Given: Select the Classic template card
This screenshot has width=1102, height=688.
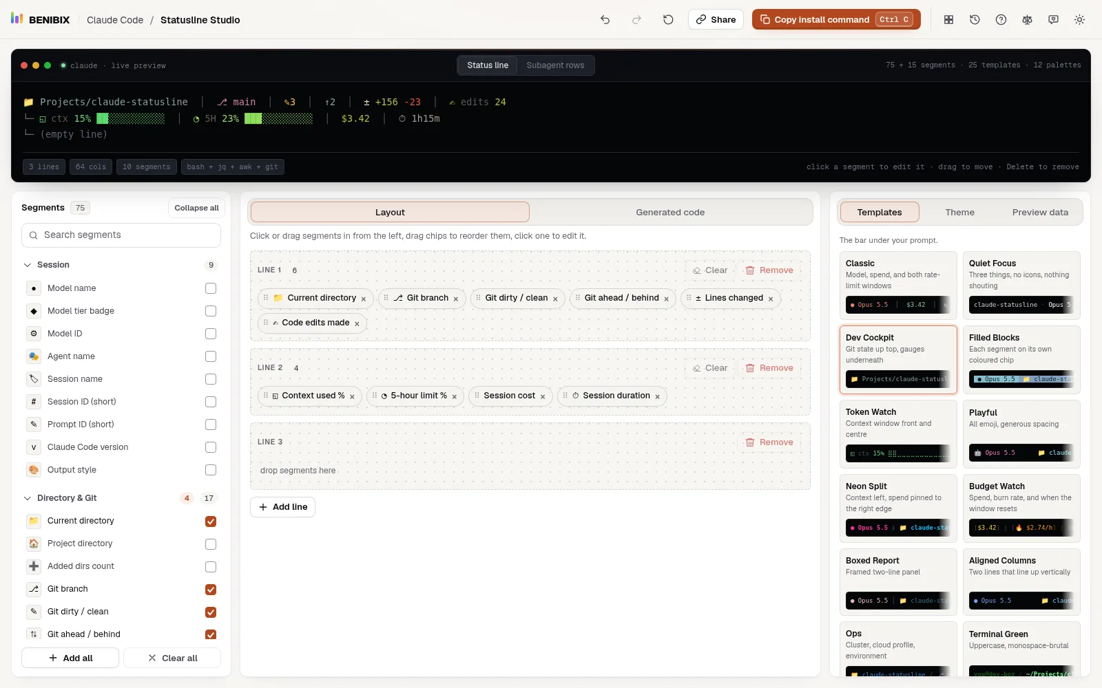Looking at the screenshot, I should (x=898, y=285).
